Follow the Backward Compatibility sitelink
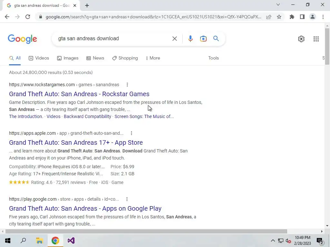This screenshot has height=247, width=330. (87, 116)
